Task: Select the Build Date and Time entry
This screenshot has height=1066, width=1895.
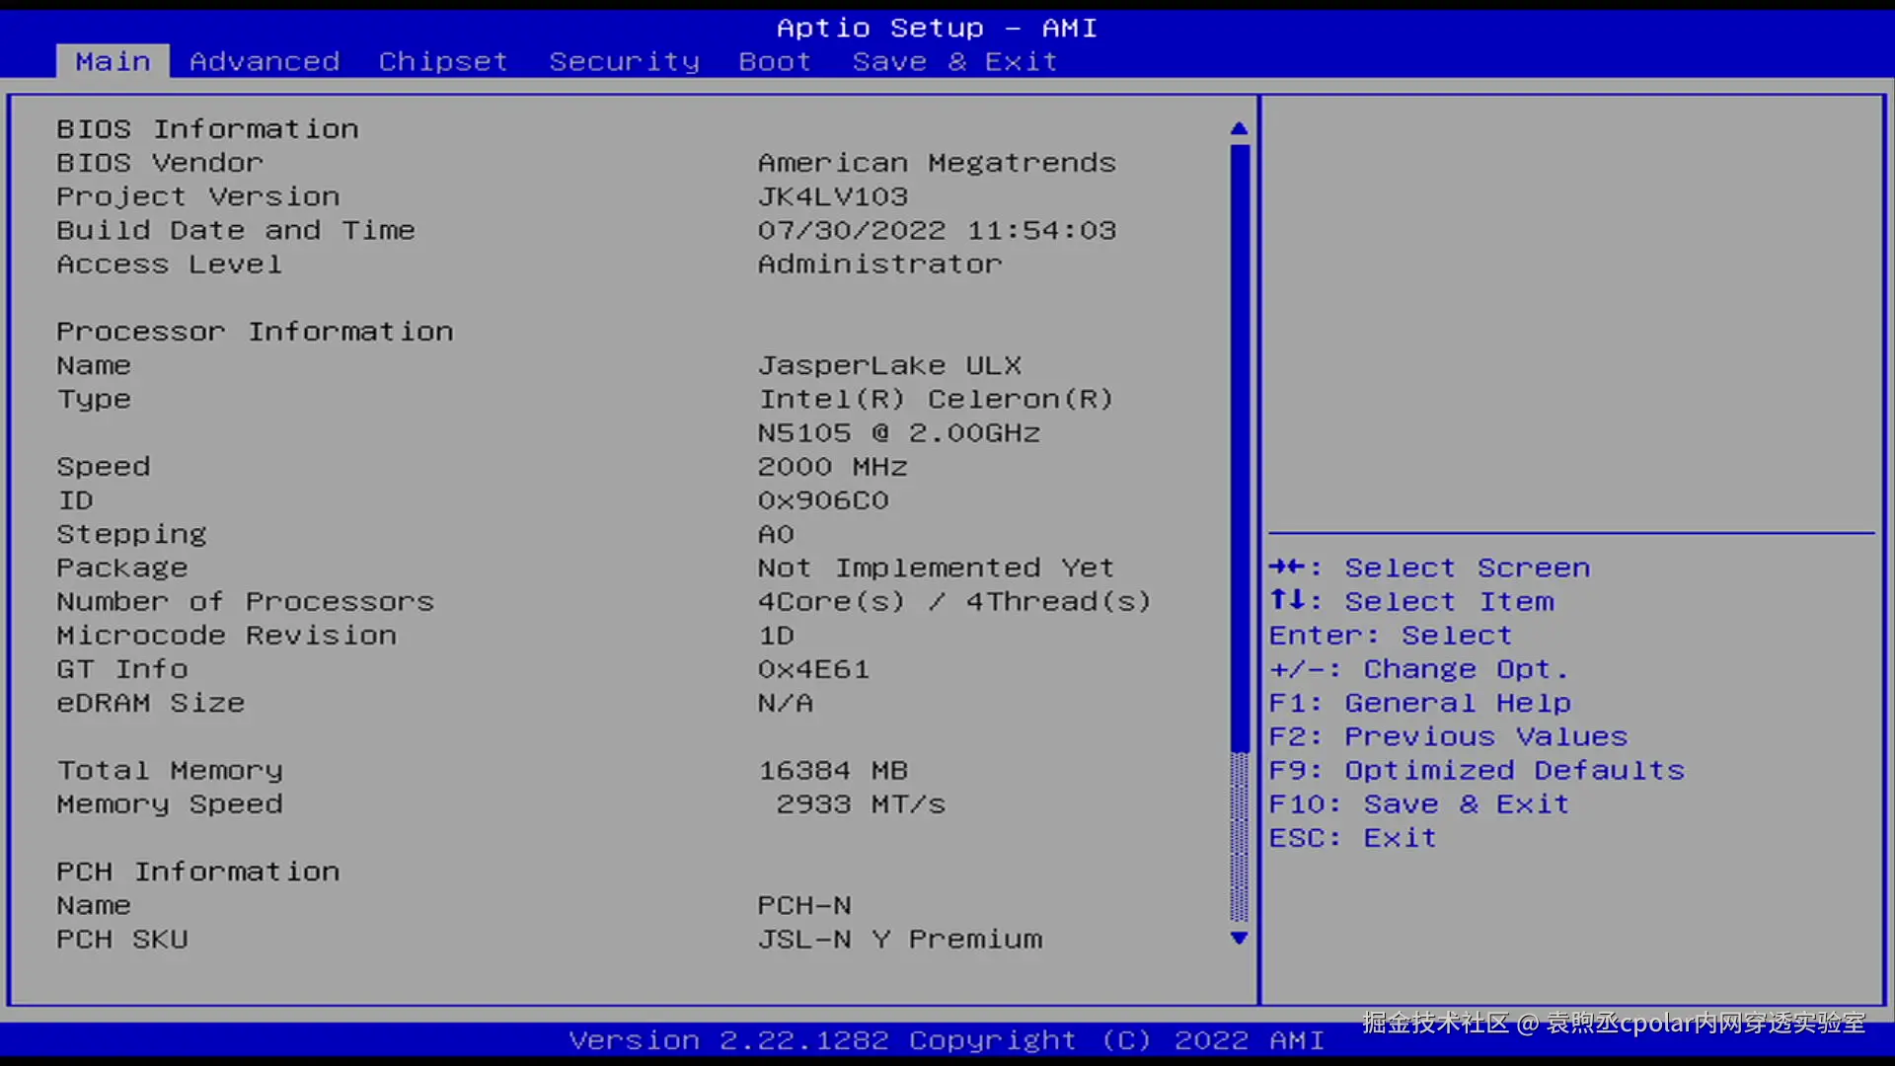Action: (236, 231)
